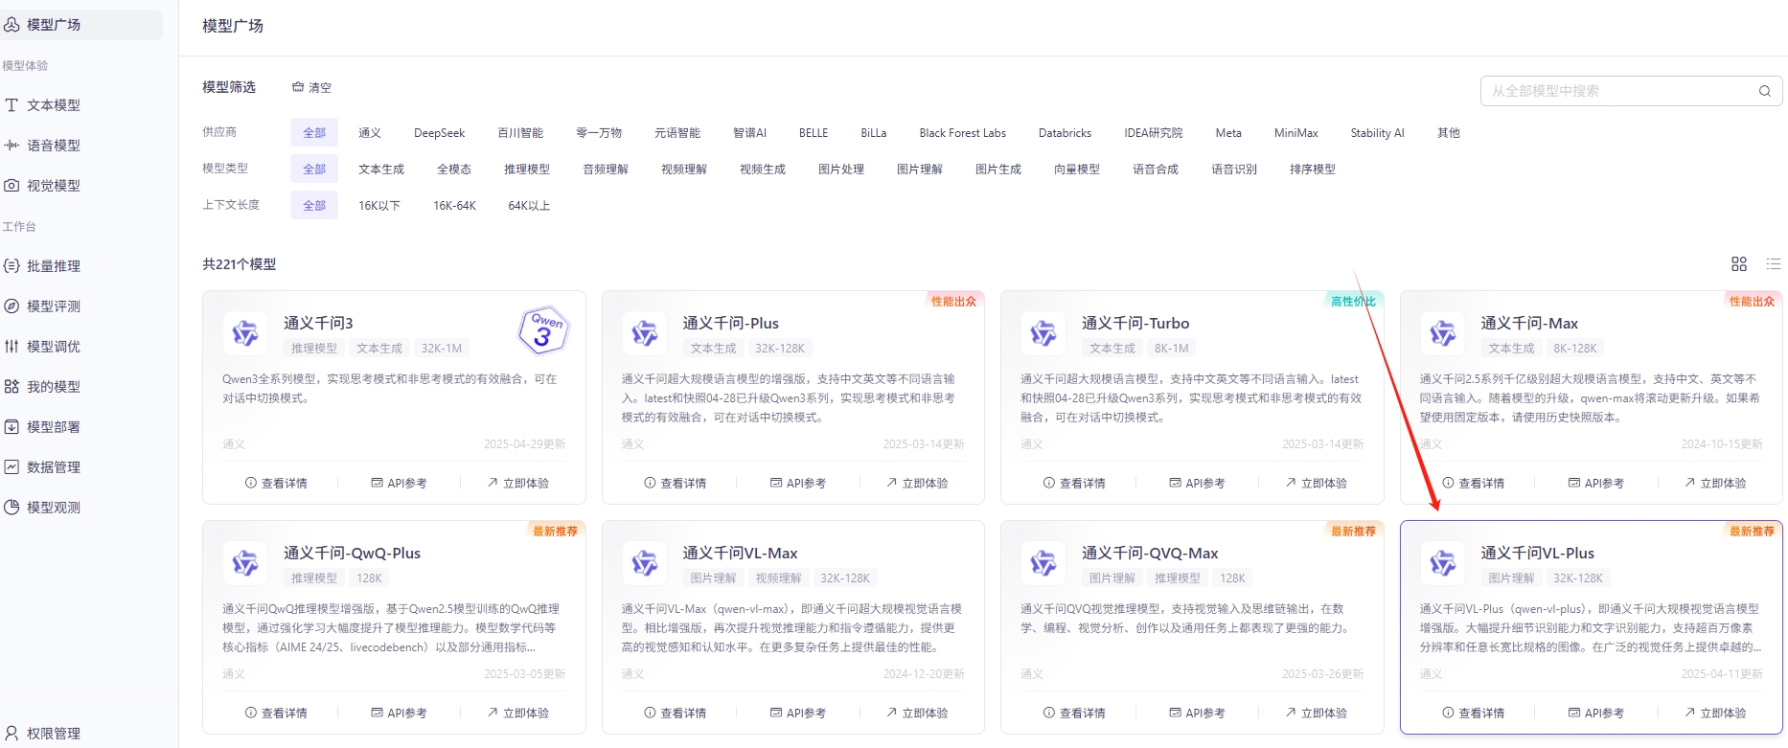The height and width of the screenshot is (748, 1788).
Task: Switch to grid view icon
Action: point(1739,264)
